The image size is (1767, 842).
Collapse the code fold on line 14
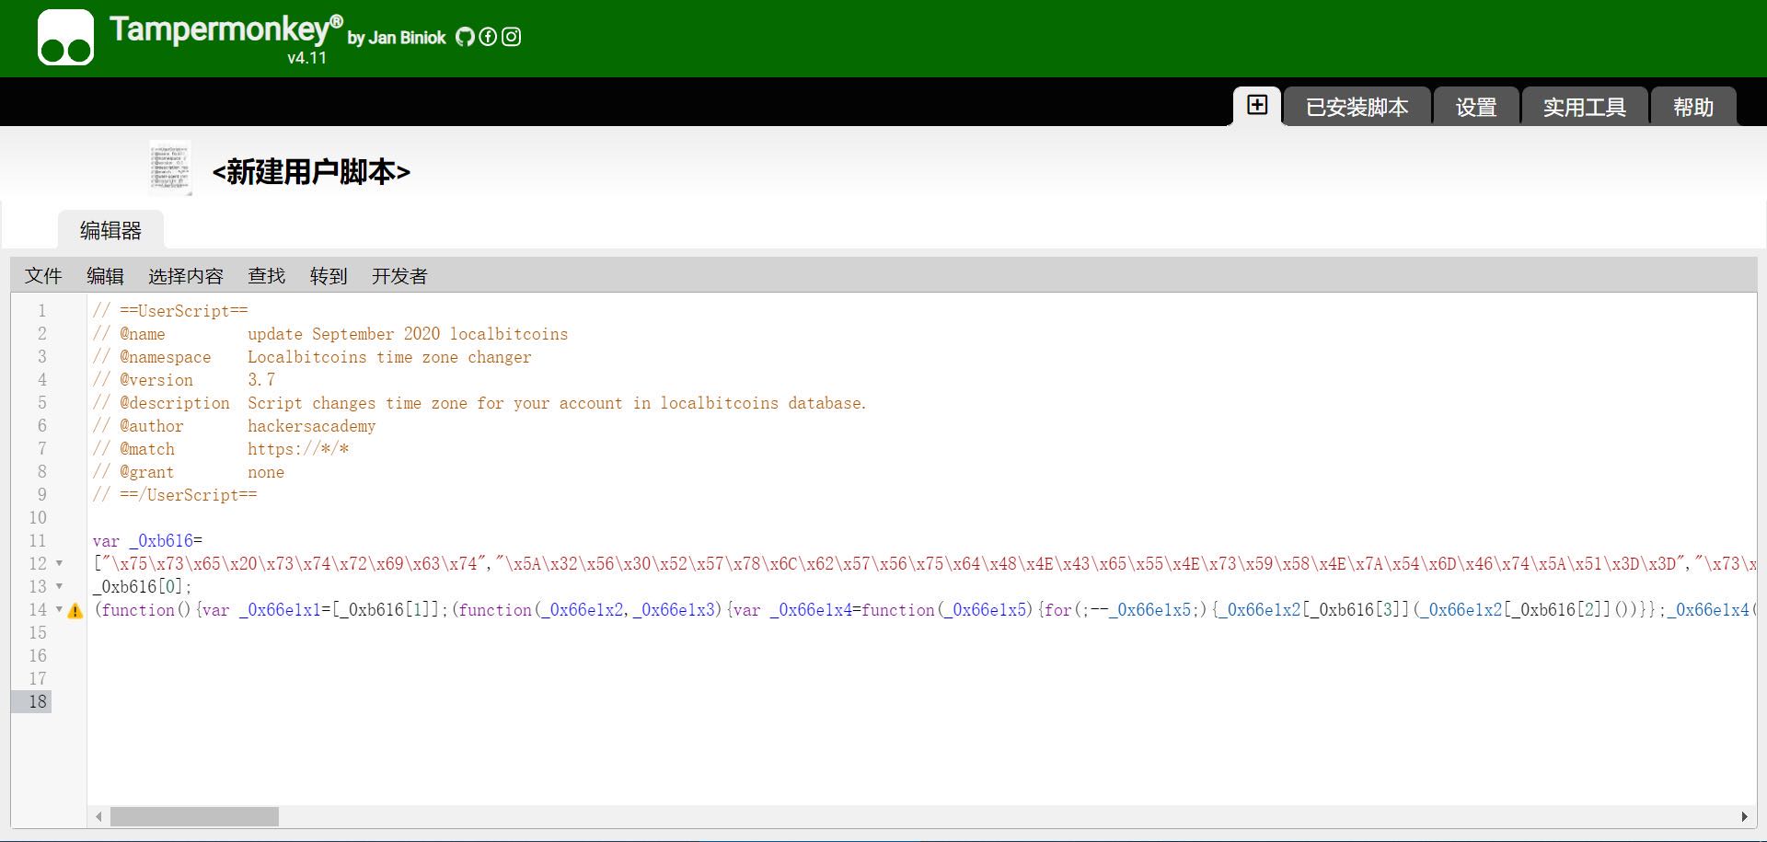(x=59, y=609)
